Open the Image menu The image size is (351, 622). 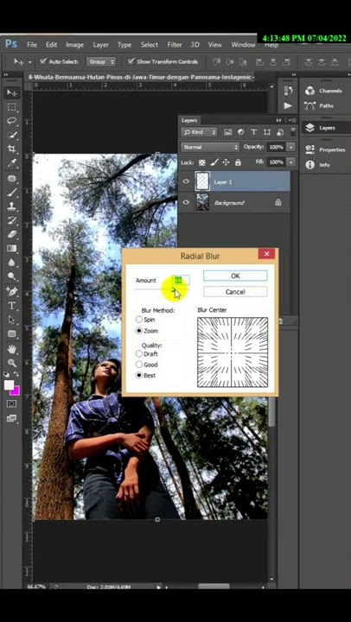[x=74, y=45]
